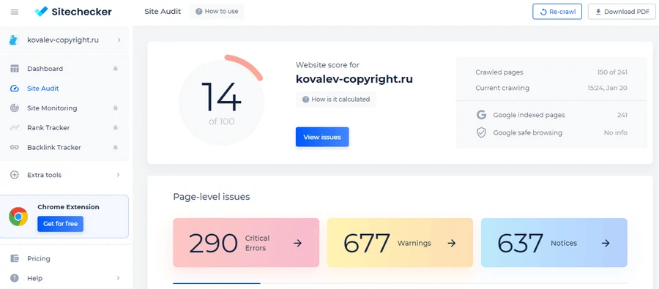
Task: Click the Chrome Extension label
Action: pos(69,207)
